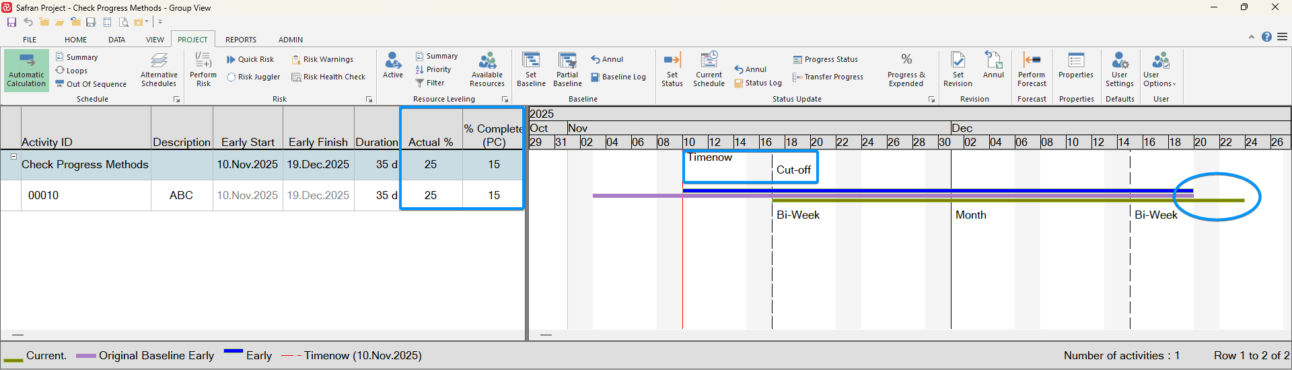Click Annul in Status Update group

(750, 69)
